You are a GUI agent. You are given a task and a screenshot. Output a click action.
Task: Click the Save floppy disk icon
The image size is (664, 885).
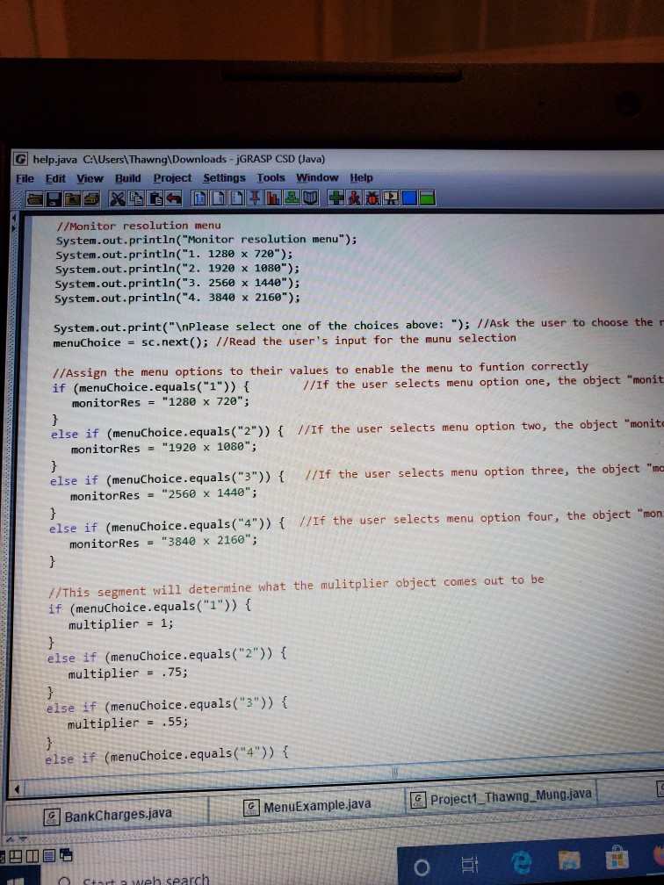tap(54, 198)
